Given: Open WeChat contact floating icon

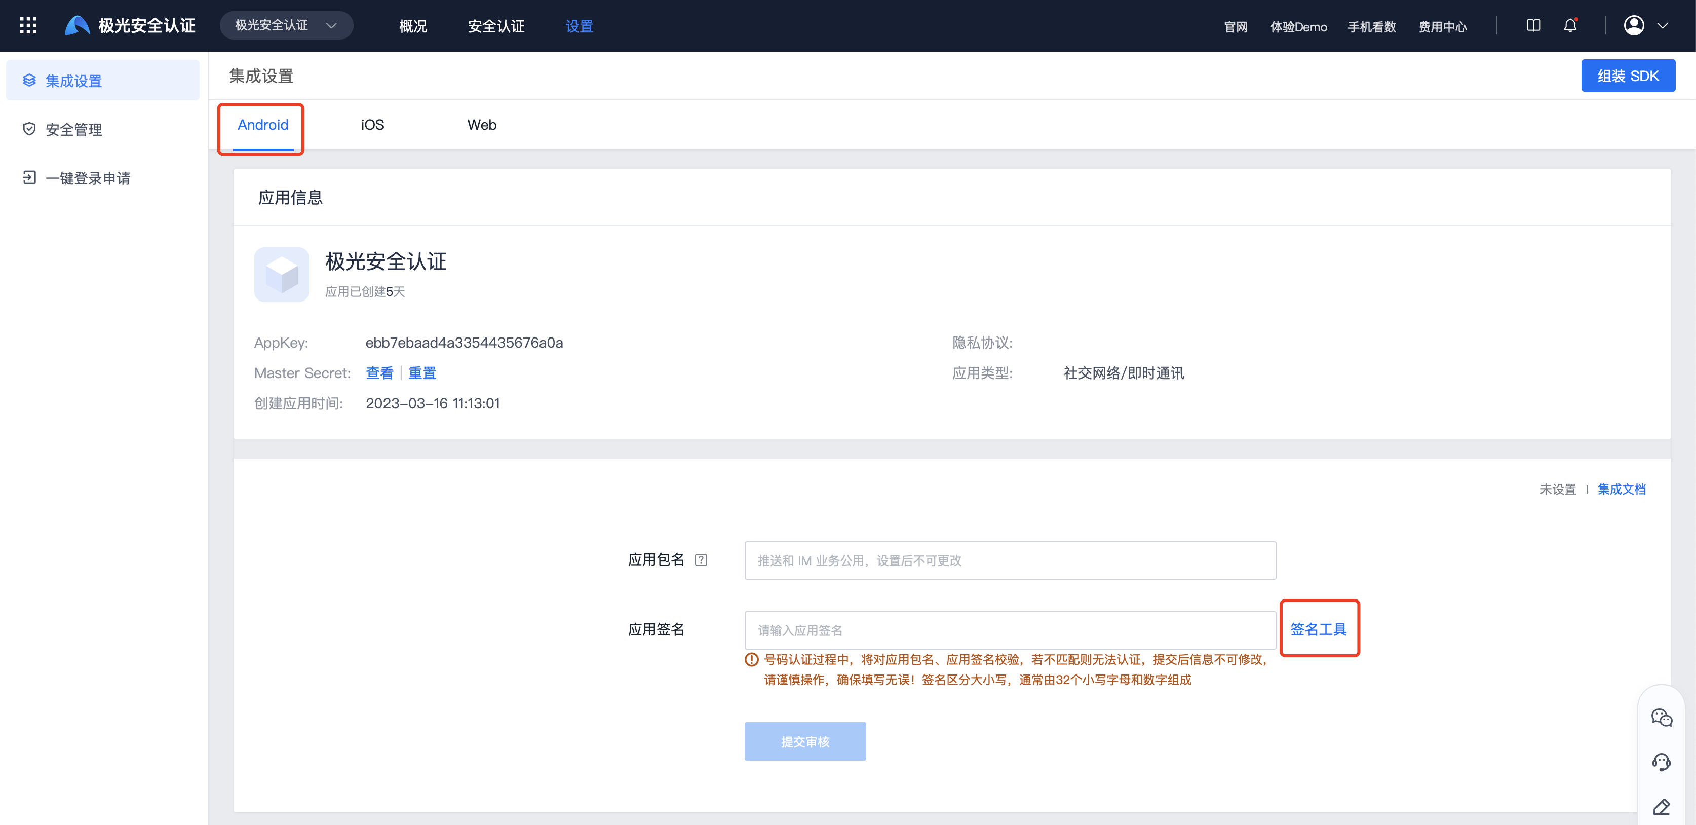Looking at the screenshot, I should [x=1661, y=717].
